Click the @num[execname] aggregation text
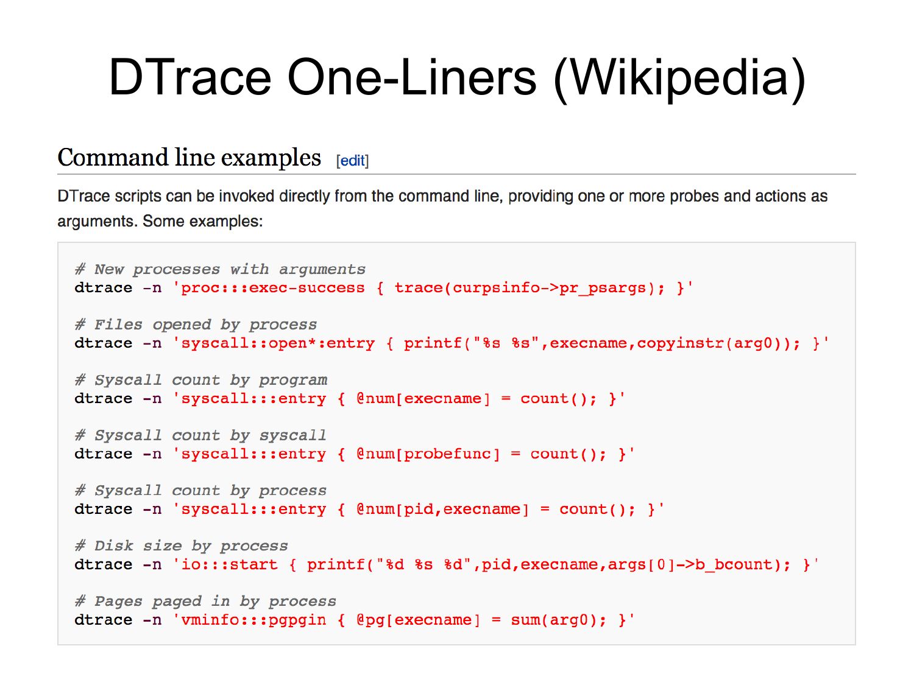 tap(423, 399)
